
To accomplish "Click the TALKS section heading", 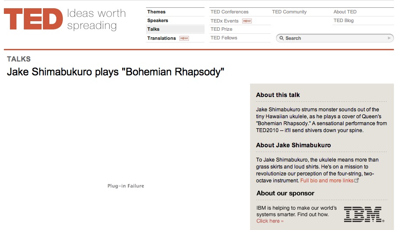I will pyautogui.click(x=19, y=59).
